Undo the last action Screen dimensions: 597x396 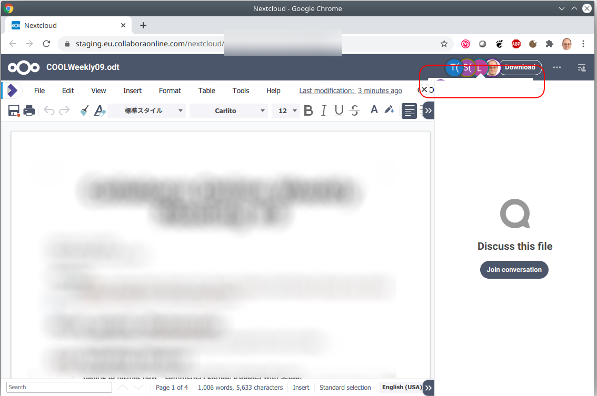[49, 110]
